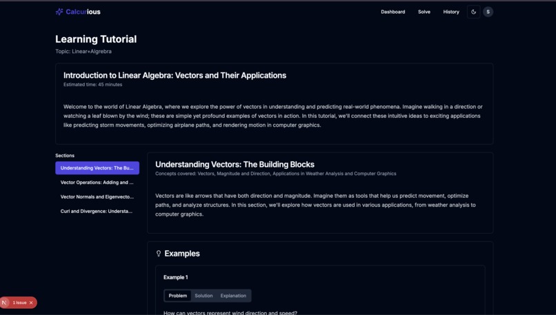556x315 pixels.
Task: Go to the Dashboard page
Action: click(x=393, y=12)
